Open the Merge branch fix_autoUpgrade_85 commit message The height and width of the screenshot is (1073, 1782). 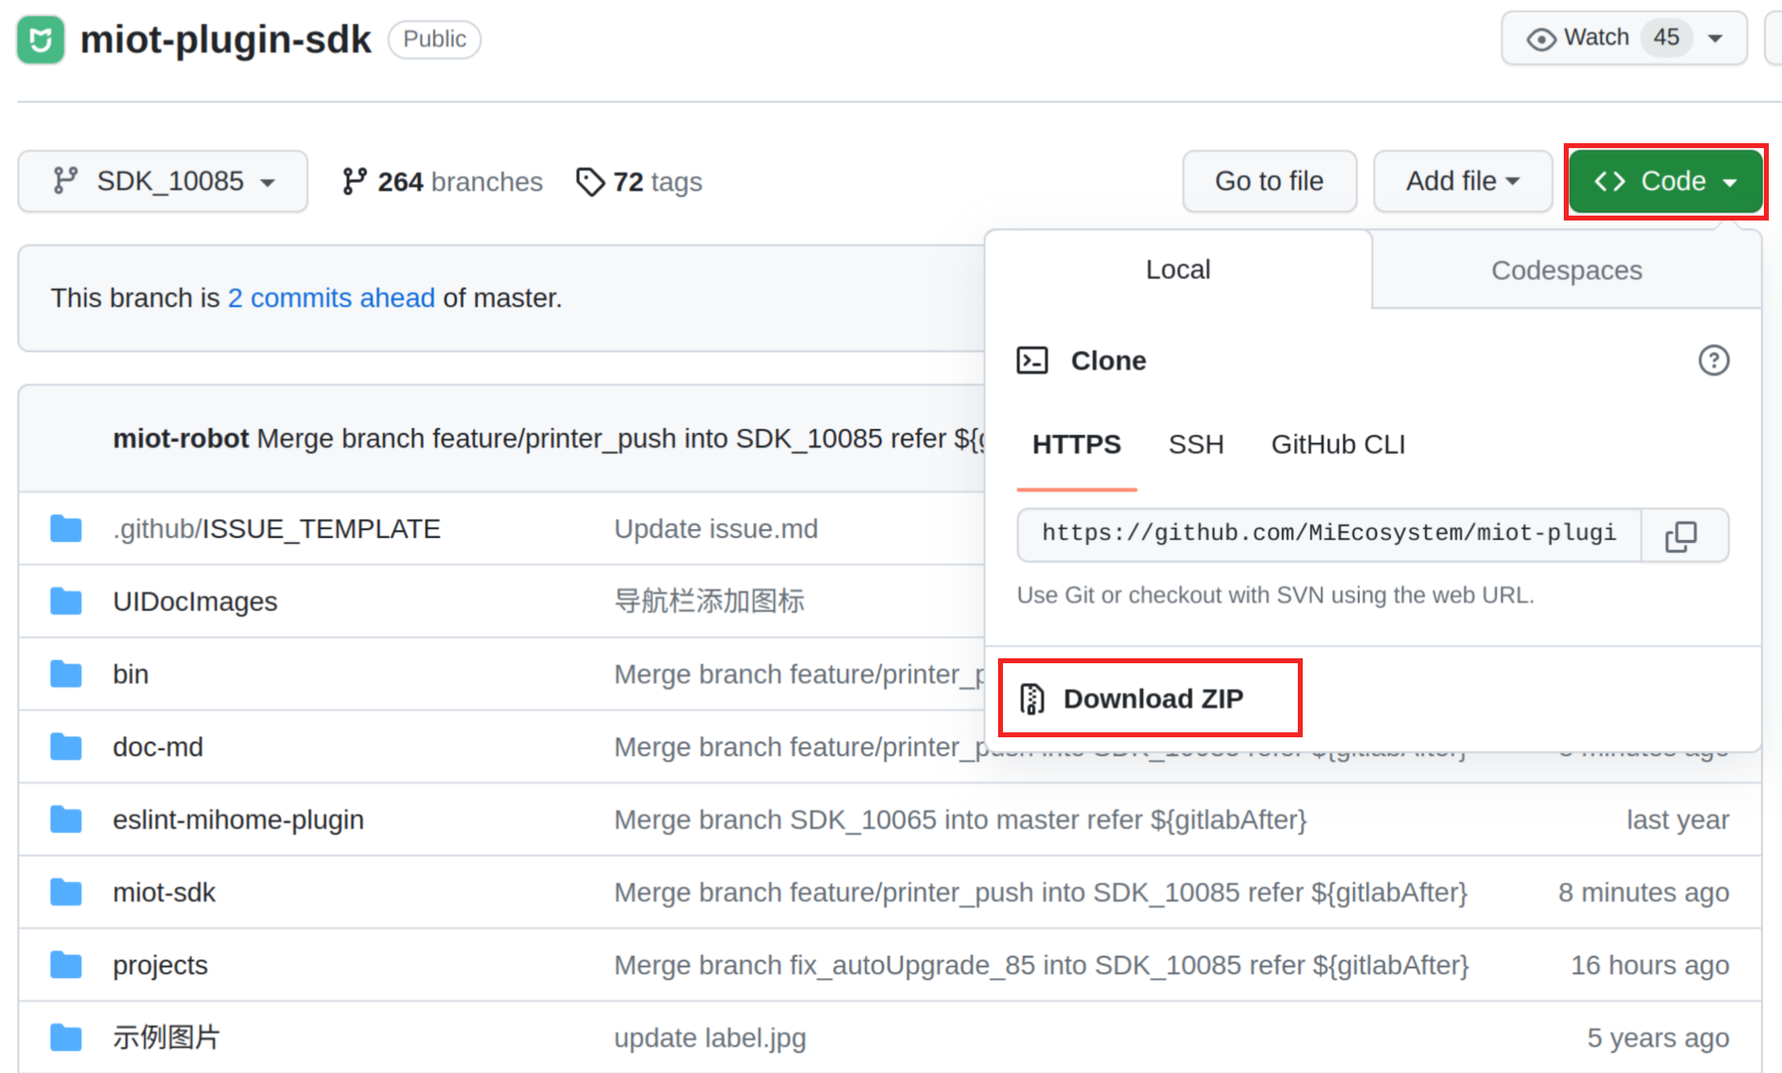(x=1041, y=965)
